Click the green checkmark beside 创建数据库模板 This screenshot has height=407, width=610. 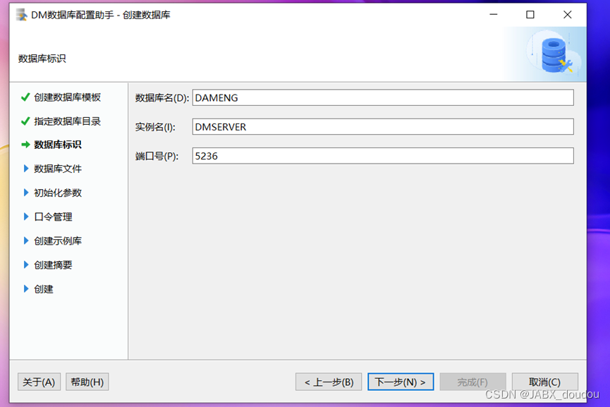(25, 97)
